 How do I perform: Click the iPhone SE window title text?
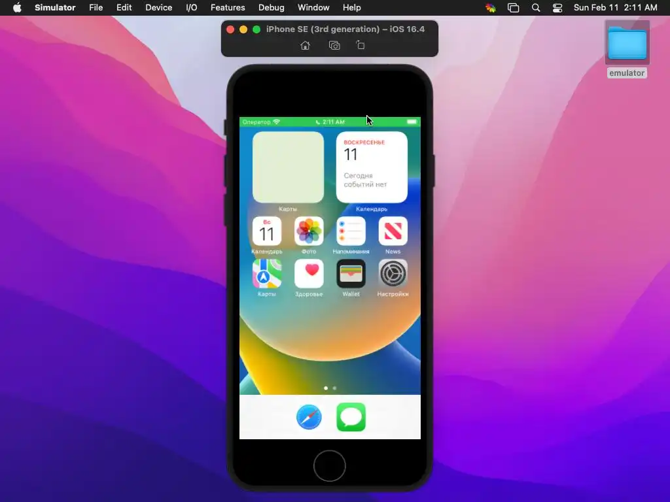tap(345, 29)
